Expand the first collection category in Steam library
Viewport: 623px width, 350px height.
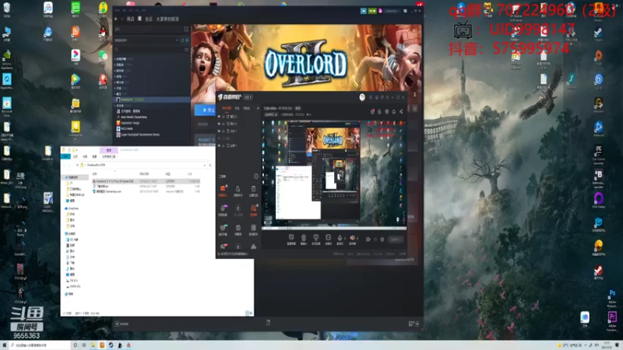[x=114, y=59]
